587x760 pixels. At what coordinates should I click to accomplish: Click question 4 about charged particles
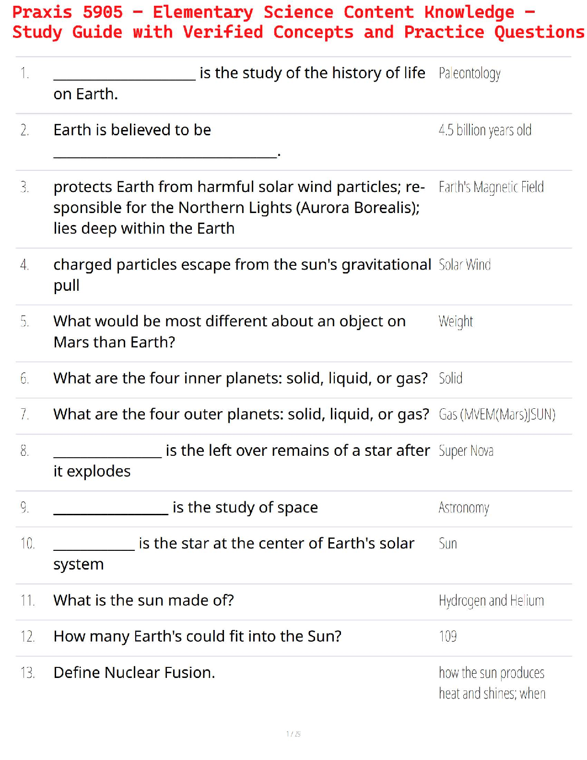[242, 274]
